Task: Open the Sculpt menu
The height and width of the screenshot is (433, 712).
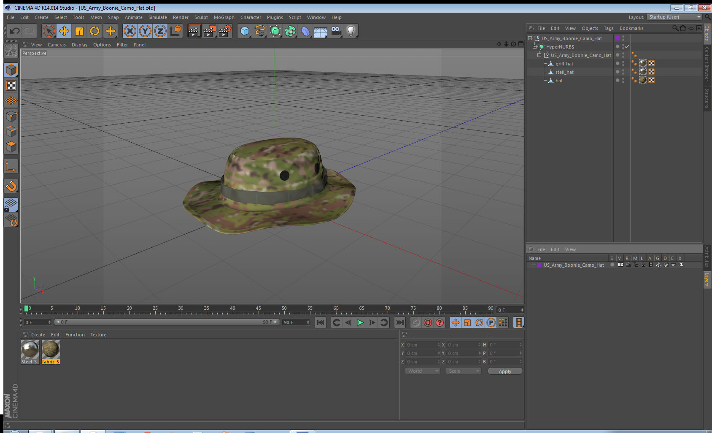Action: [x=201, y=17]
